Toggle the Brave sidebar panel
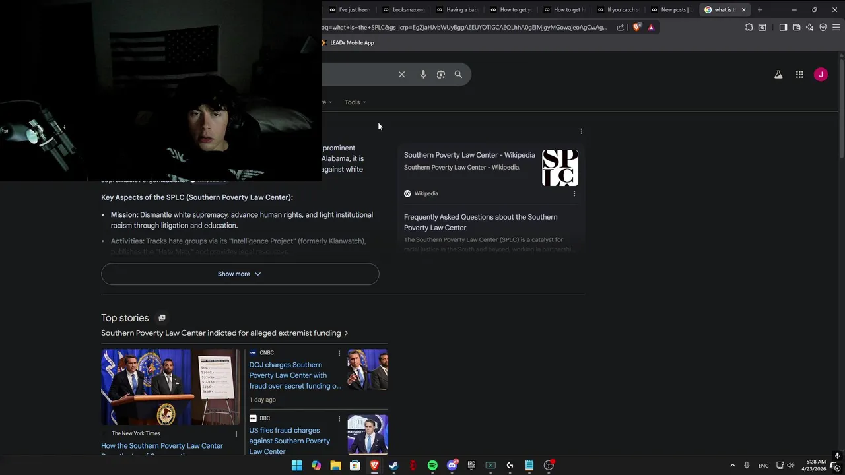Screen dimensions: 845x475 click(x=783, y=27)
